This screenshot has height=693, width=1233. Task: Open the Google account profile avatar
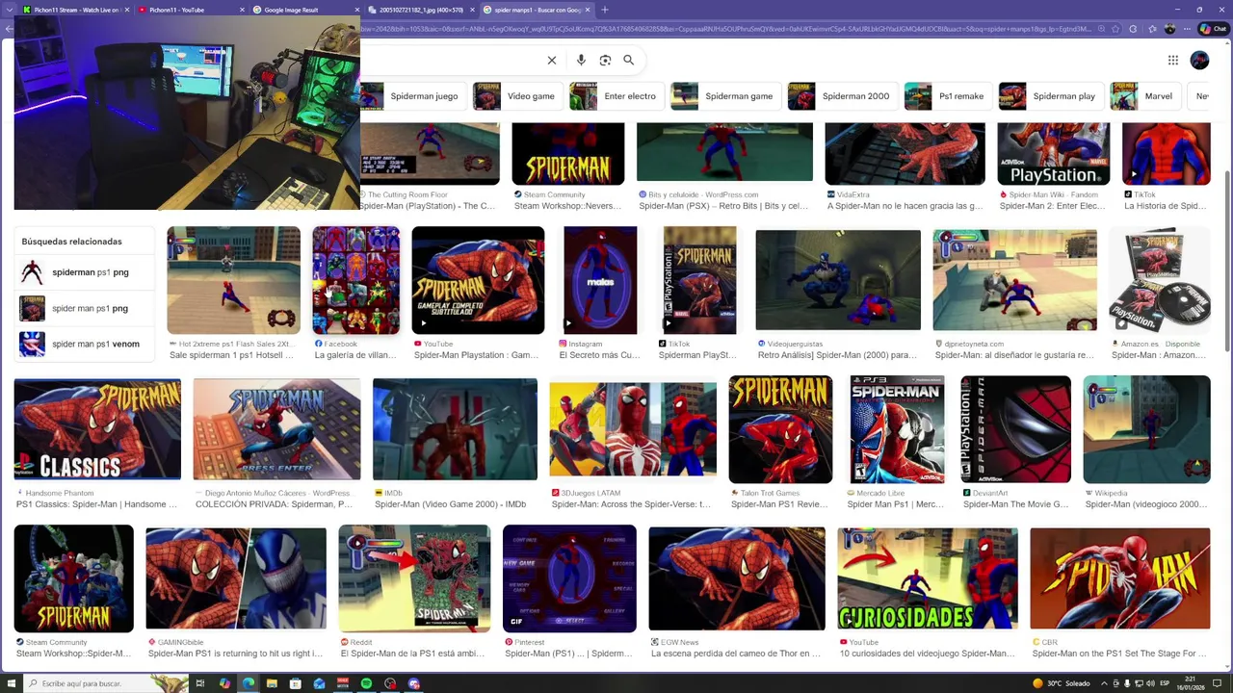(x=1199, y=60)
